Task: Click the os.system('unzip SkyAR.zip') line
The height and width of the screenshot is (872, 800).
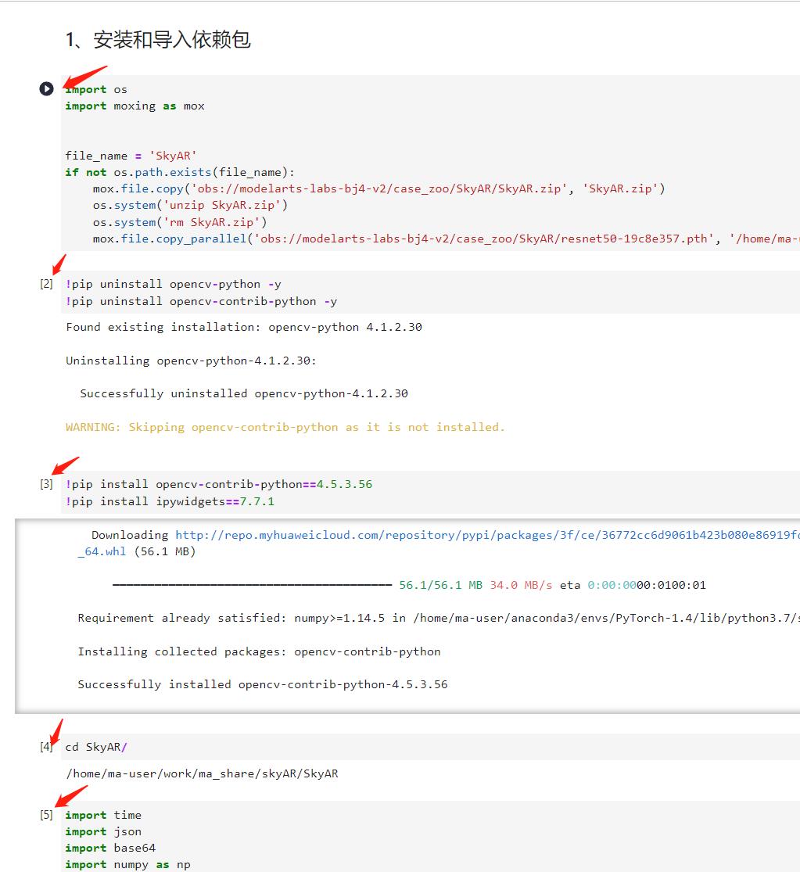Action: pos(190,206)
